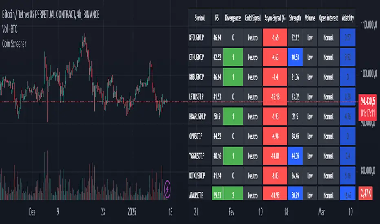Select the BTCUSDT.P symbol row
380x224 pixels.
(x=200, y=38)
